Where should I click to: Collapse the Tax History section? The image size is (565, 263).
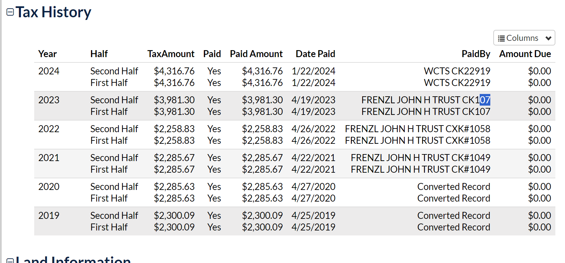click(10, 12)
